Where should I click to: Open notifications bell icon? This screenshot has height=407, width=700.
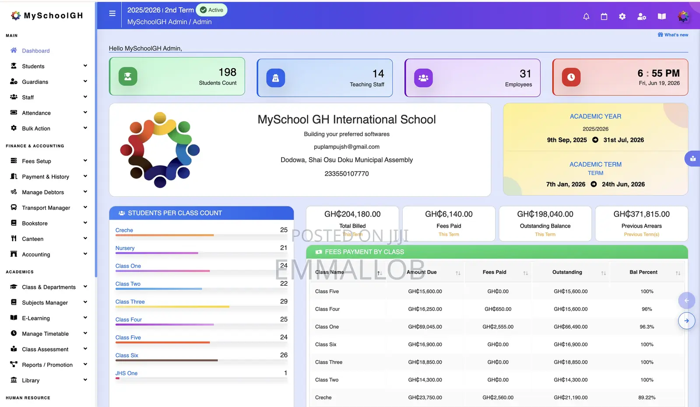586,17
